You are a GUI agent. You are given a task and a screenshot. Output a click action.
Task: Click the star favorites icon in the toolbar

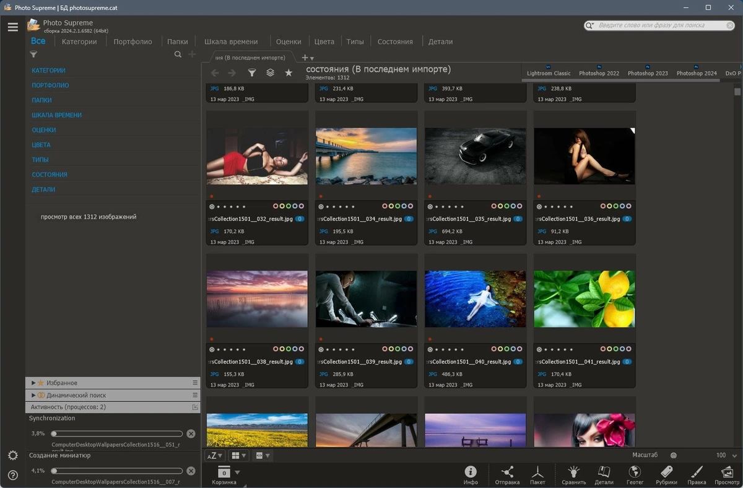(289, 73)
